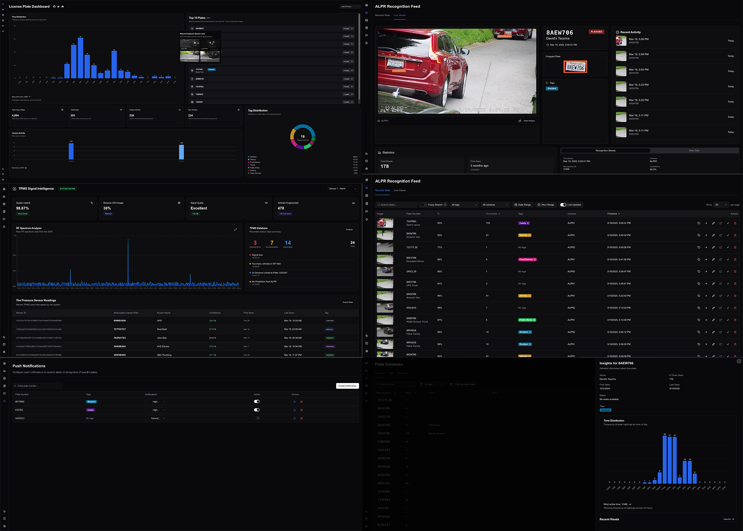Disable the 8PYF042 notification Active switch
Screen dimensions: 743x531
(257, 401)
